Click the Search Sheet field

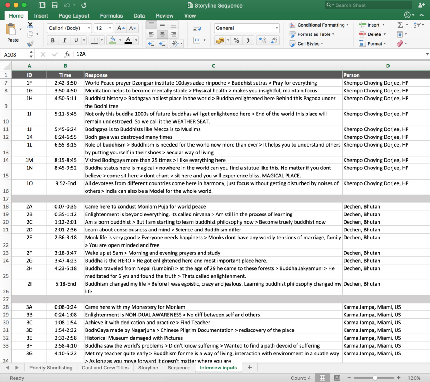(x=368, y=5)
